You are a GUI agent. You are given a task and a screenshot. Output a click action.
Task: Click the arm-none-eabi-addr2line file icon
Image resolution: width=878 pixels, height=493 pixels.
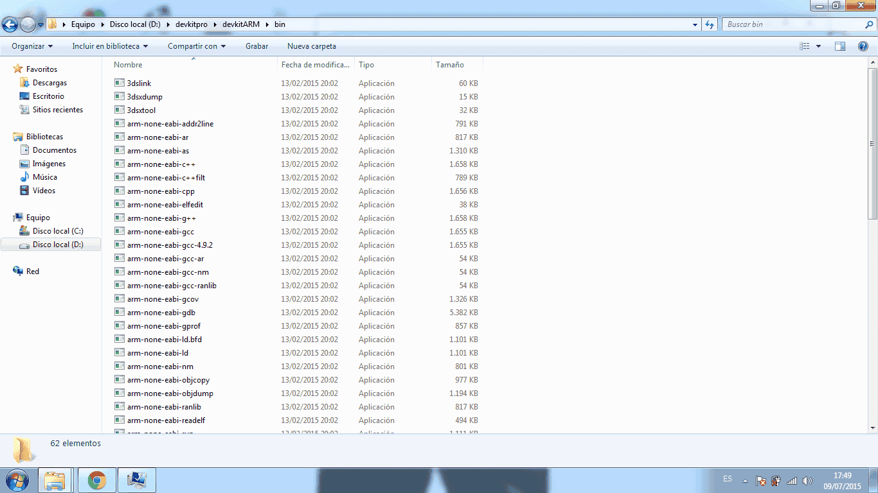pos(120,123)
